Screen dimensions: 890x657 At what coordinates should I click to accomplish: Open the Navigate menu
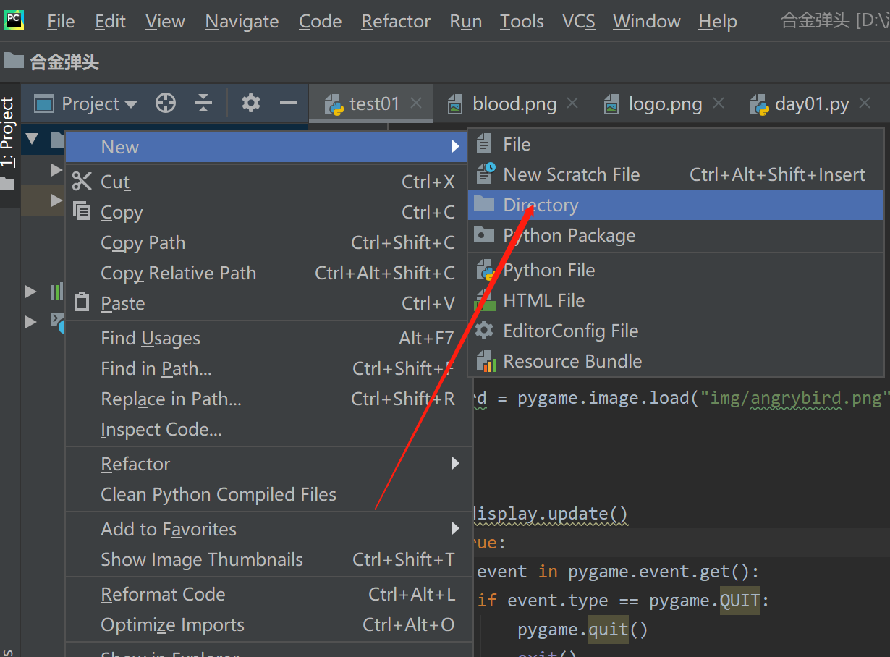coord(242,22)
